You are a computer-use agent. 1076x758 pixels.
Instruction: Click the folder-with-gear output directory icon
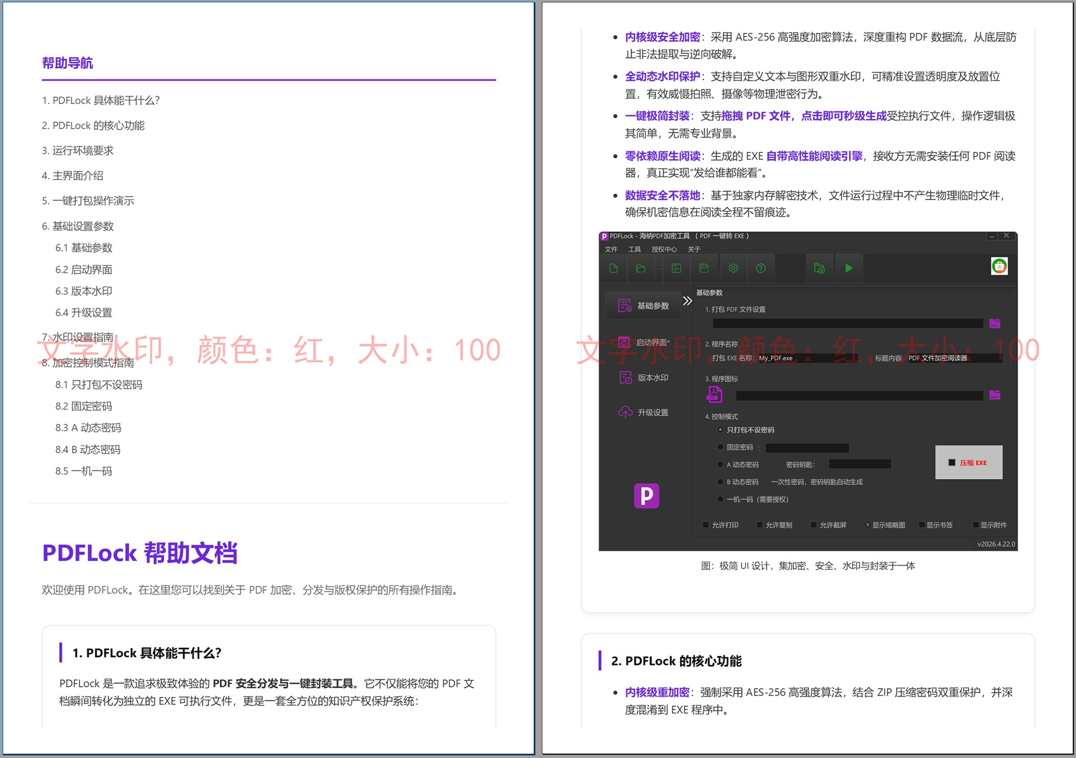point(819,268)
